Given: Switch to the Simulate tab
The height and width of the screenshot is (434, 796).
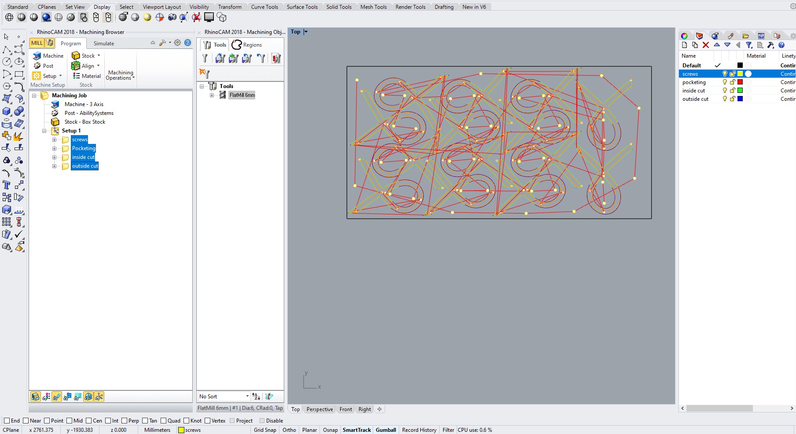Looking at the screenshot, I should 104,43.
